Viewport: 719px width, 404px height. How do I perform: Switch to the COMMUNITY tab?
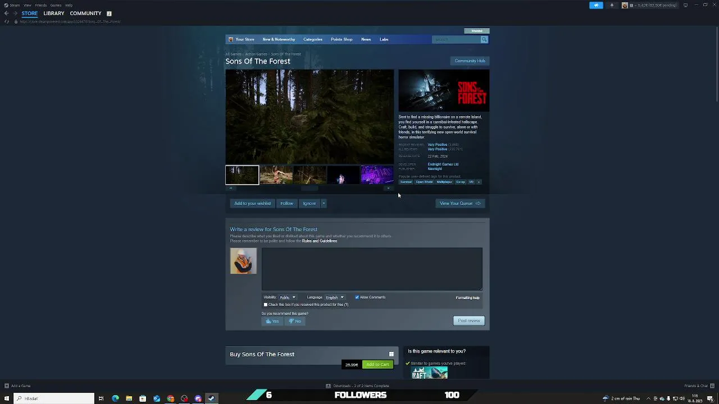[85, 13]
